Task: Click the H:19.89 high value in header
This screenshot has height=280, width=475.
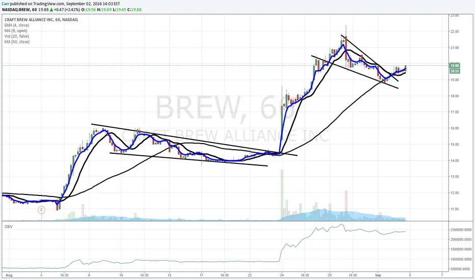Action: [x=104, y=10]
